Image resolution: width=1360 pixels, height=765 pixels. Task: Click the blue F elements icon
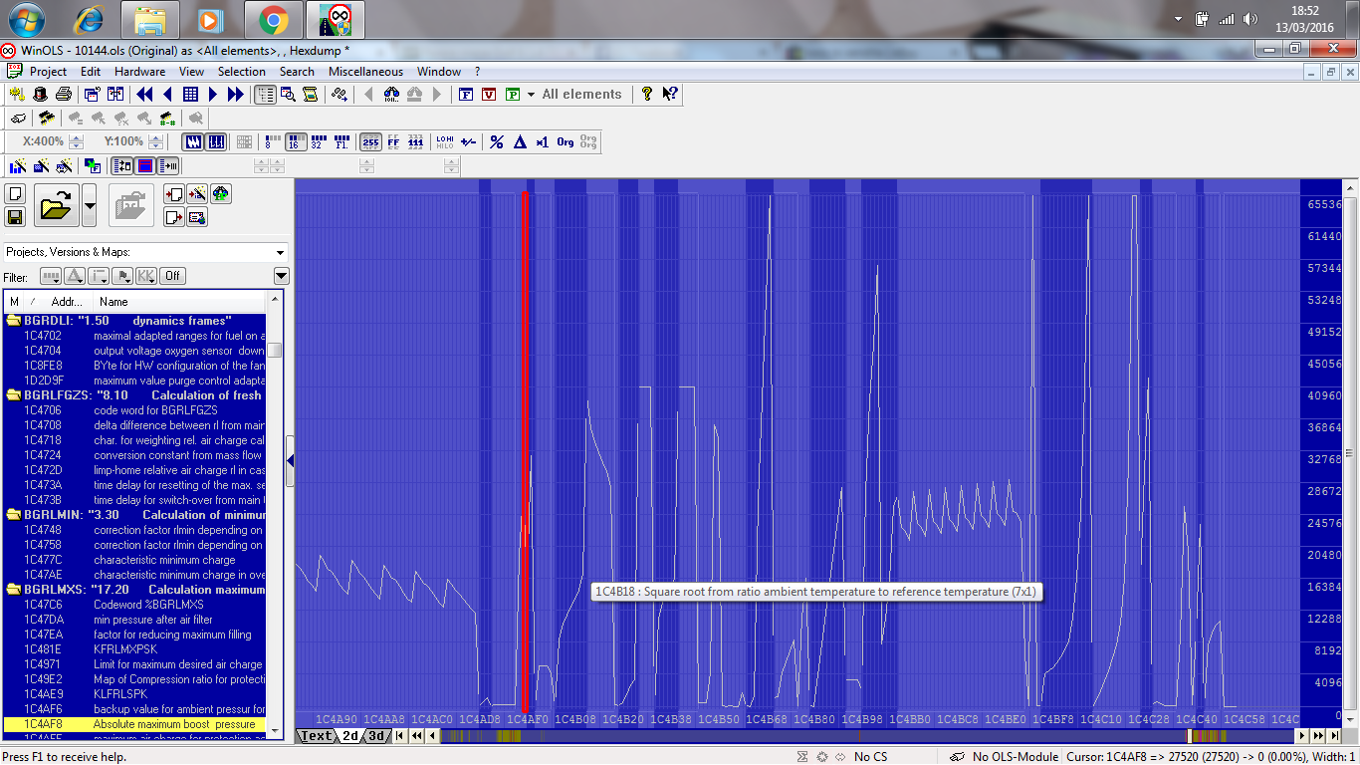click(x=466, y=94)
